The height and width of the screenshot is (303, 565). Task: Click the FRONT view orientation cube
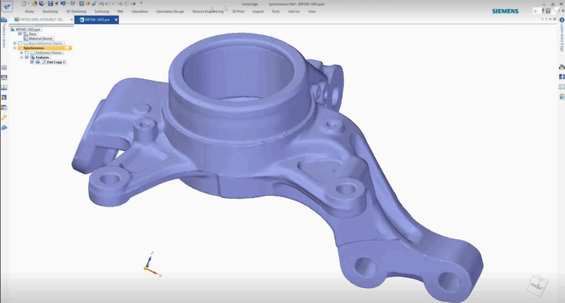click(x=537, y=285)
